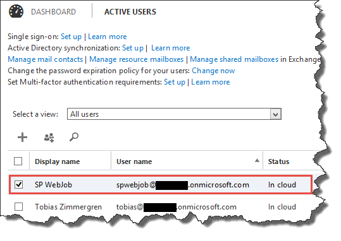Click Learn more for Multi-factor authentication
This screenshot has width=341, height=241.
(211, 82)
